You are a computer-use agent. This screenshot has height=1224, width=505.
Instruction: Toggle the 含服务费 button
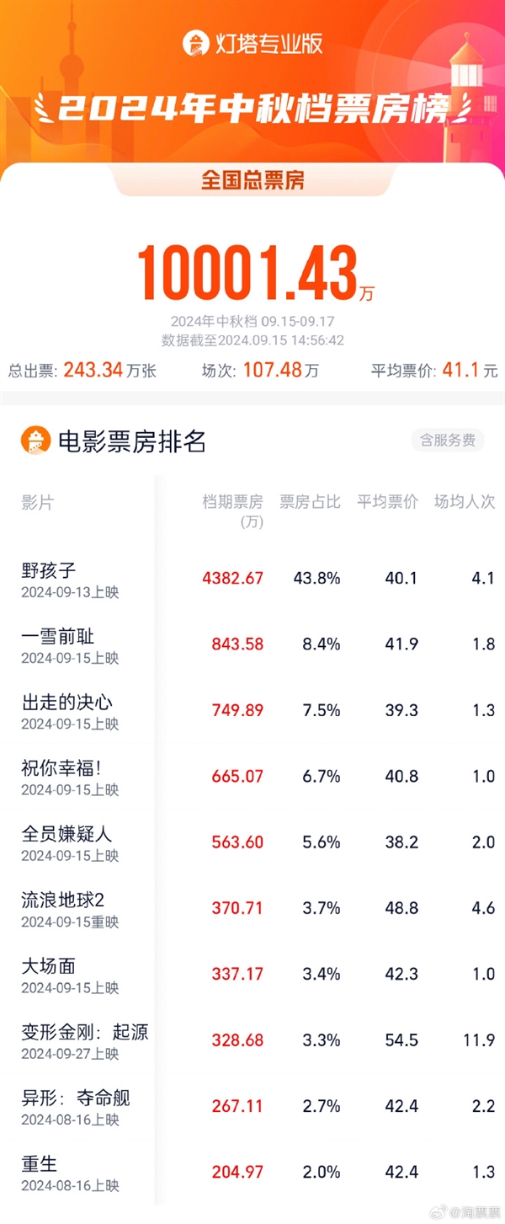(448, 440)
